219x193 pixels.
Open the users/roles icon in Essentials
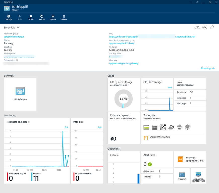coord(204,27)
